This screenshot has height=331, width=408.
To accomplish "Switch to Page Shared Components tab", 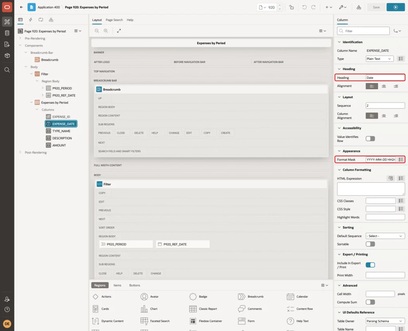I will coord(51,20).
